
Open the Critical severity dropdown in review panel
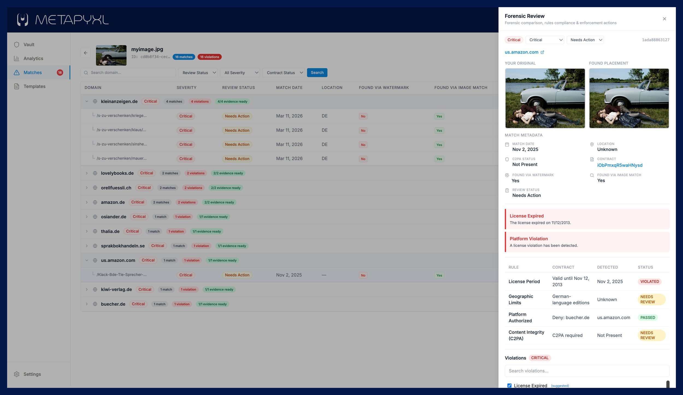click(x=545, y=40)
